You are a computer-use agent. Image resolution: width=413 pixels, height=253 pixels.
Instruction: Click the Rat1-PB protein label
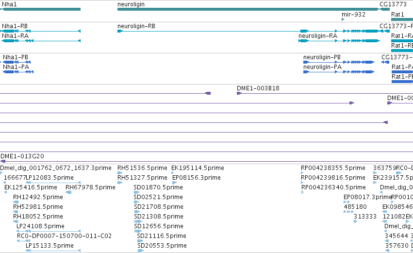tap(402, 76)
